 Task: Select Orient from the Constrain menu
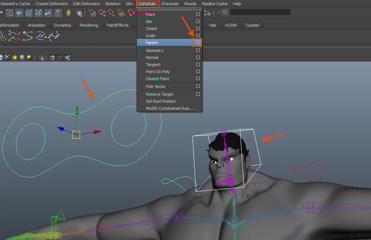pyautogui.click(x=151, y=29)
